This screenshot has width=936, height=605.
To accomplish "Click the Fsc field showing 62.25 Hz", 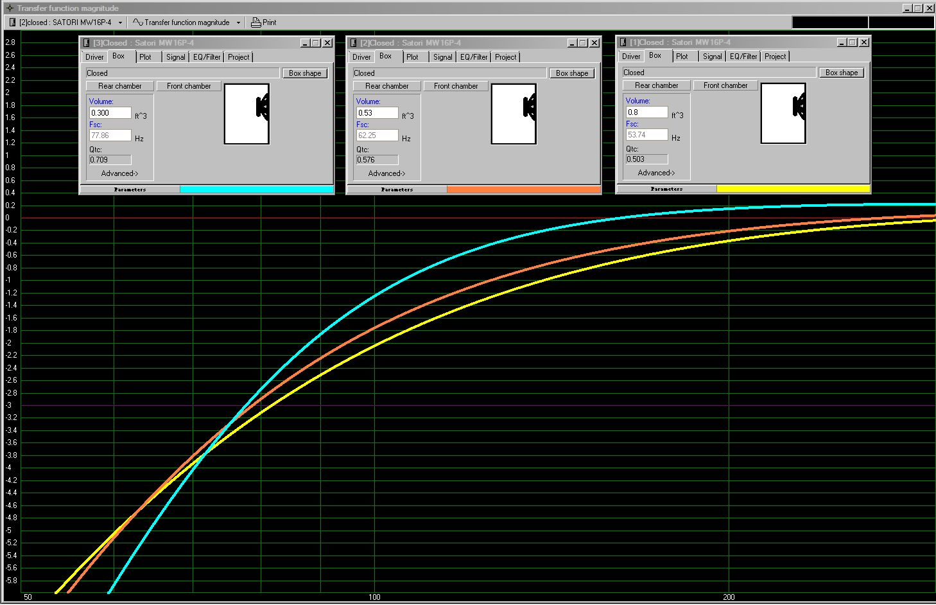I will pos(377,136).
